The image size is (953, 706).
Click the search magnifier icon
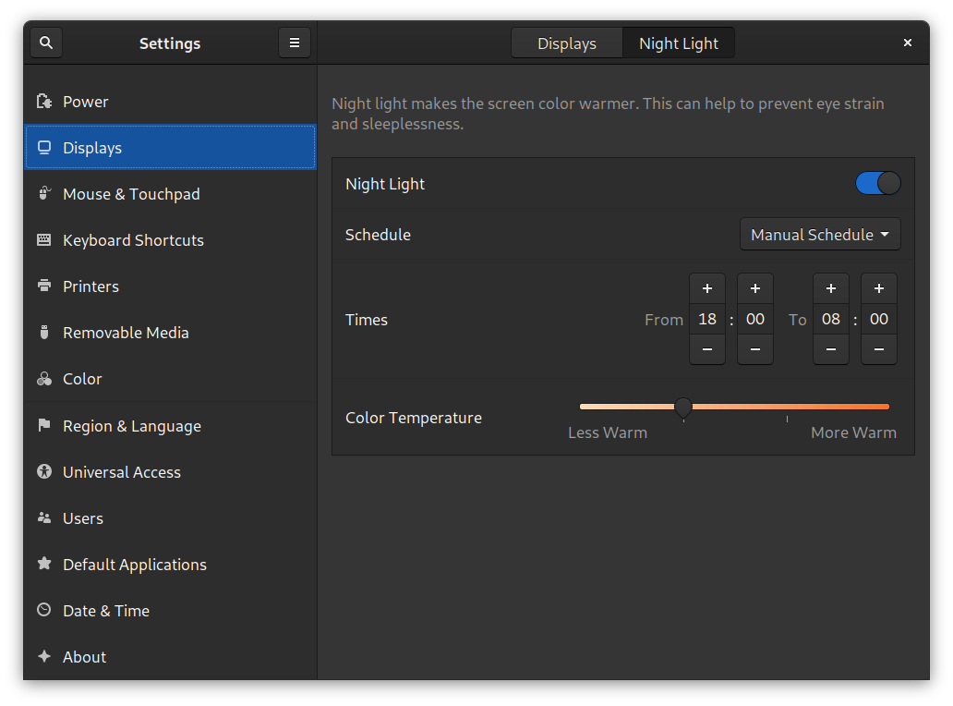coord(46,43)
